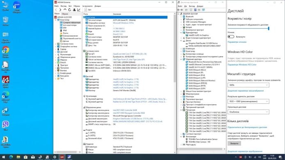Expand the Мультимедіа node in AIDA64
The width and height of the screenshot is (285, 160).
(55, 55)
